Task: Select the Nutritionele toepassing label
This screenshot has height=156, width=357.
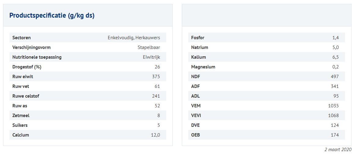Action: [37, 57]
